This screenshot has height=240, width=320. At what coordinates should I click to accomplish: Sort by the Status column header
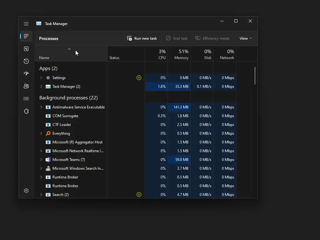126,54
